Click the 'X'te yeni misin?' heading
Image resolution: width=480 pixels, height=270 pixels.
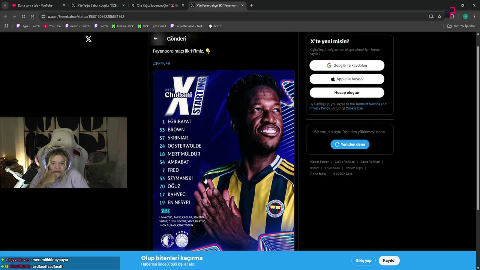point(330,42)
